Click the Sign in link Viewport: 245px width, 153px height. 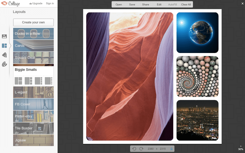pos(50,3)
